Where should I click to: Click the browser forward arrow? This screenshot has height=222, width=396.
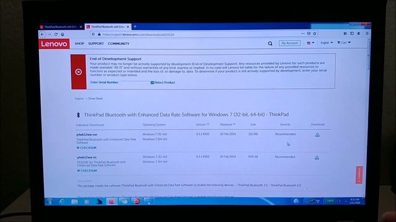click(49, 35)
